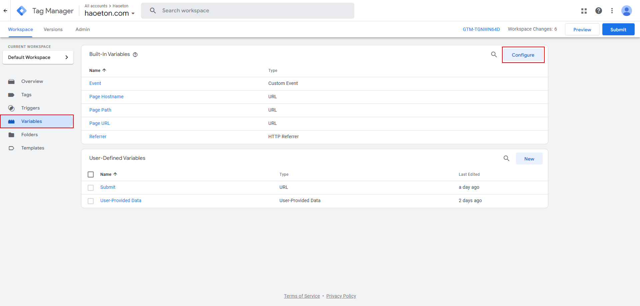Screen dimensions: 640x306
Task: Open Tags in the sidebar
Action: 26,95
